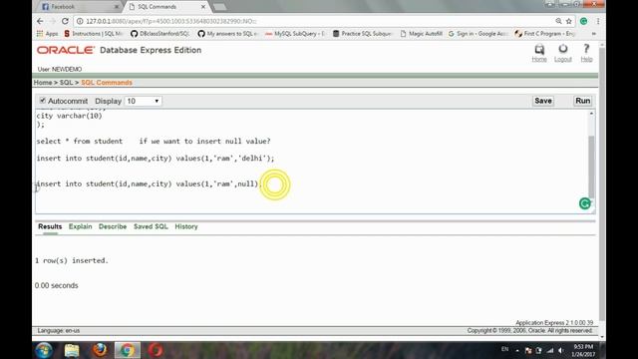Close the SQL Commands tab
638x359 pixels.
pyautogui.click(x=203, y=7)
